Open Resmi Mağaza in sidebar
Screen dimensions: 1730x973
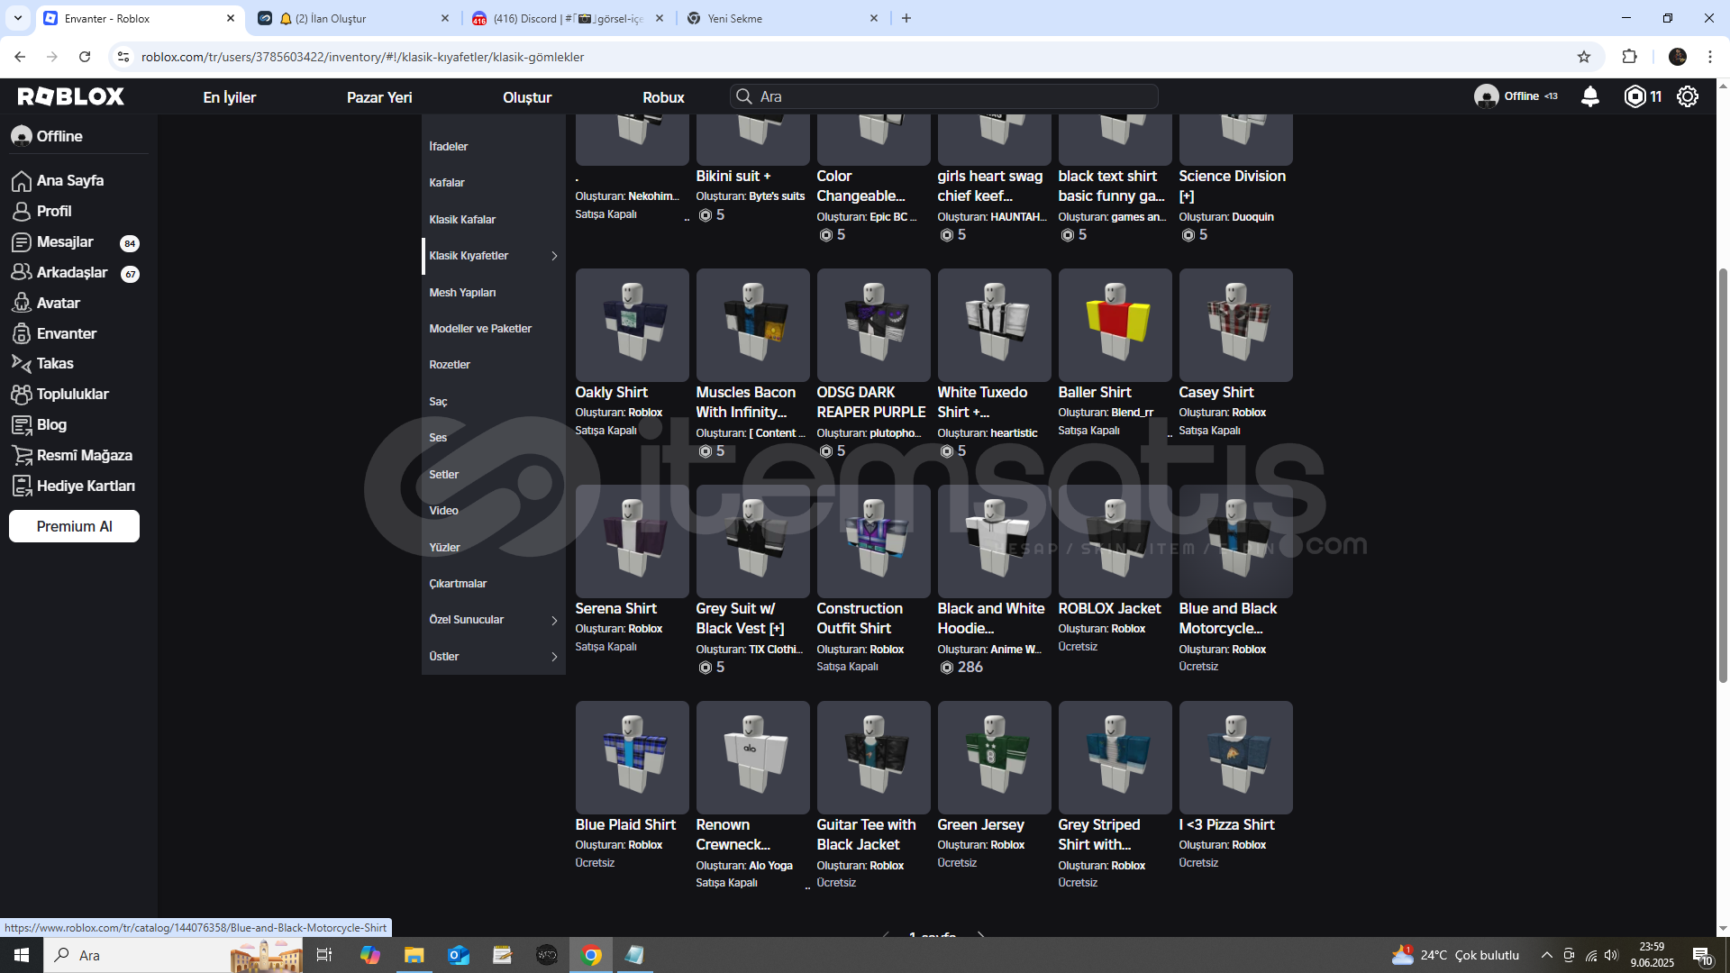[85, 455]
